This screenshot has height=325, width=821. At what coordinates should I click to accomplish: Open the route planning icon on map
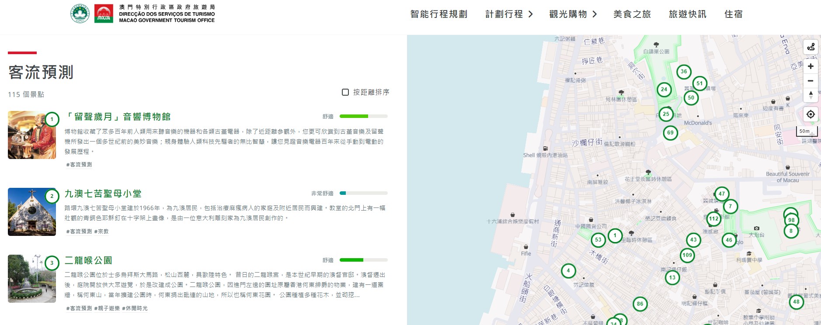811,47
